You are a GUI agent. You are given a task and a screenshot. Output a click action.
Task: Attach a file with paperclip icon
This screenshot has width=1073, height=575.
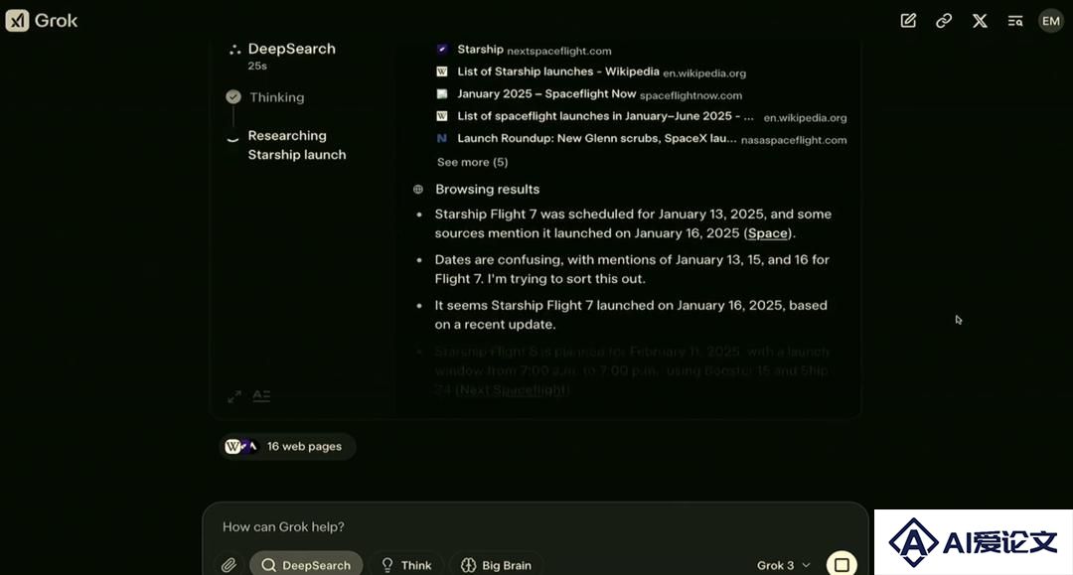(x=229, y=565)
